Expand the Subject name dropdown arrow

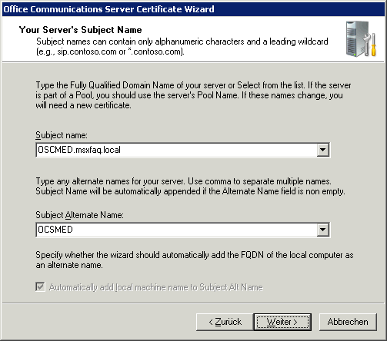322,150
